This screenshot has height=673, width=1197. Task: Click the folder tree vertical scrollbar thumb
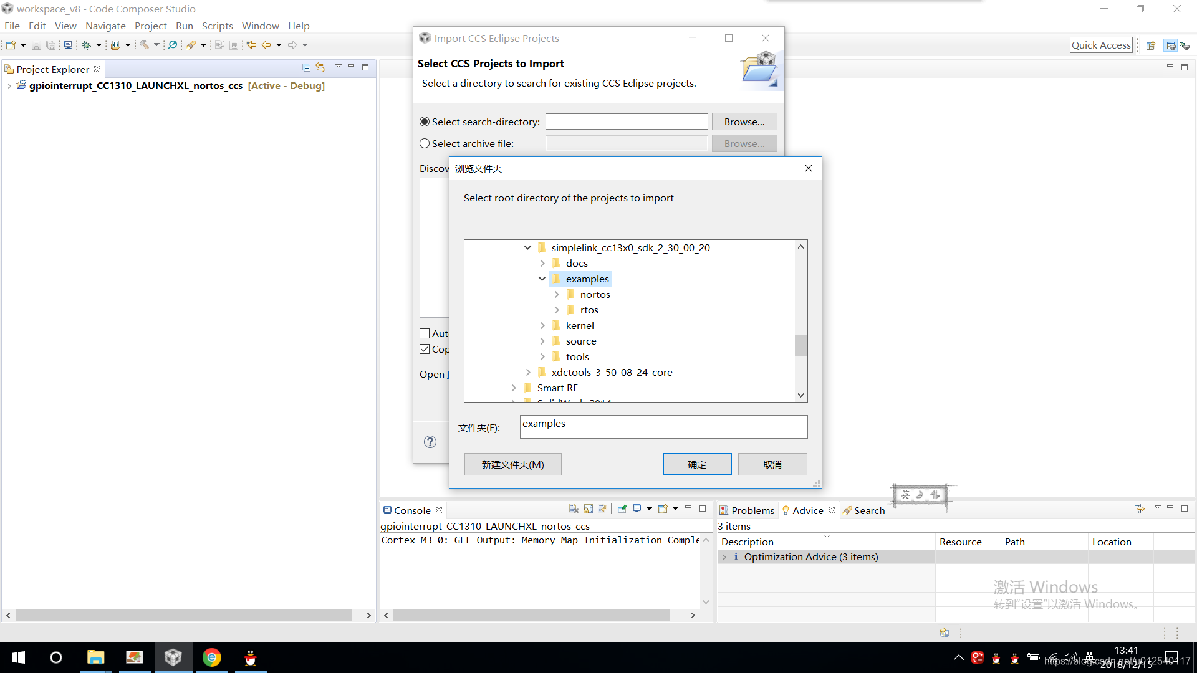coord(801,345)
